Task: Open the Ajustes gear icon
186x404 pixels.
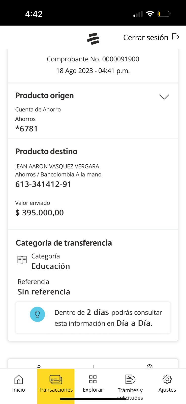Action: coord(167,379)
